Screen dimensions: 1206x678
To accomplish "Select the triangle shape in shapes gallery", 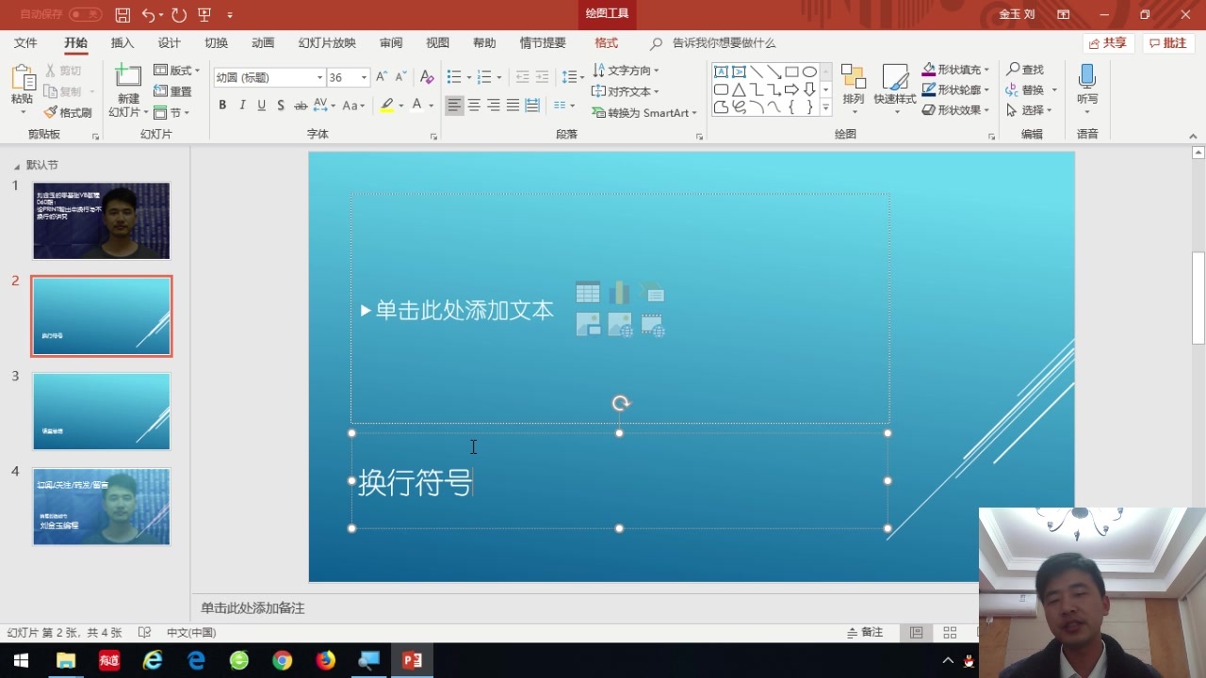I will click(739, 89).
